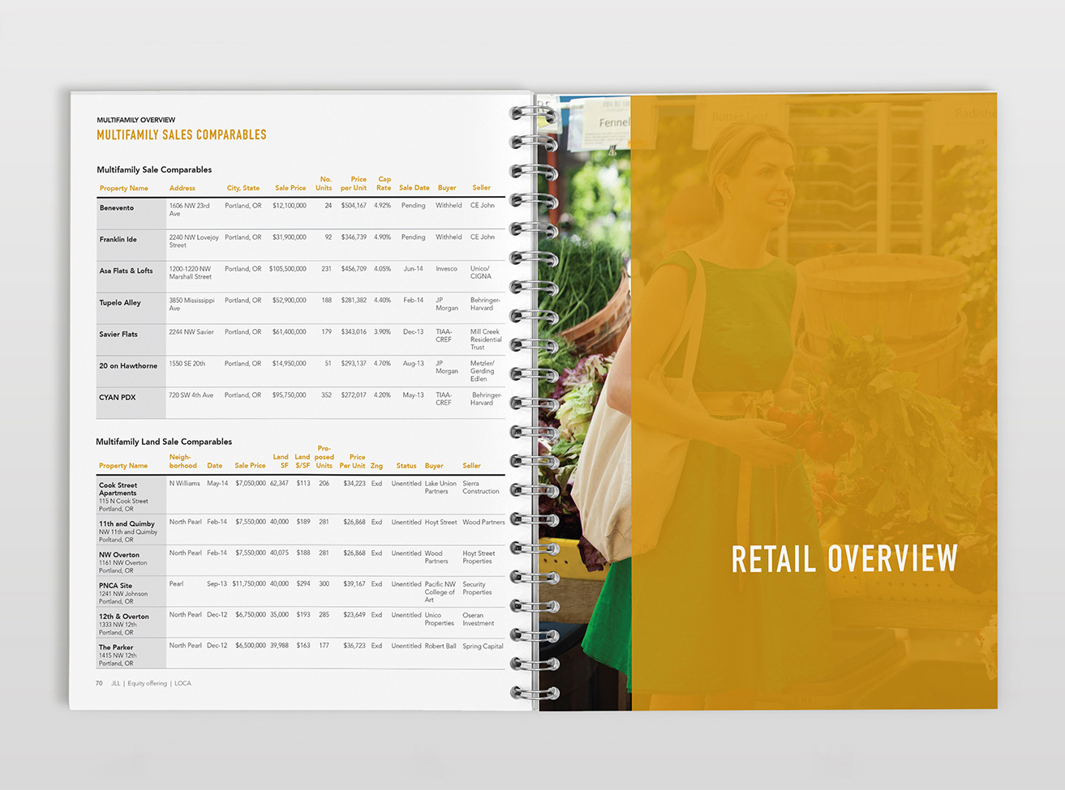1065x790 pixels.
Task: Select the '720 SW 4th Ave' address
Action: click(x=191, y=395)
